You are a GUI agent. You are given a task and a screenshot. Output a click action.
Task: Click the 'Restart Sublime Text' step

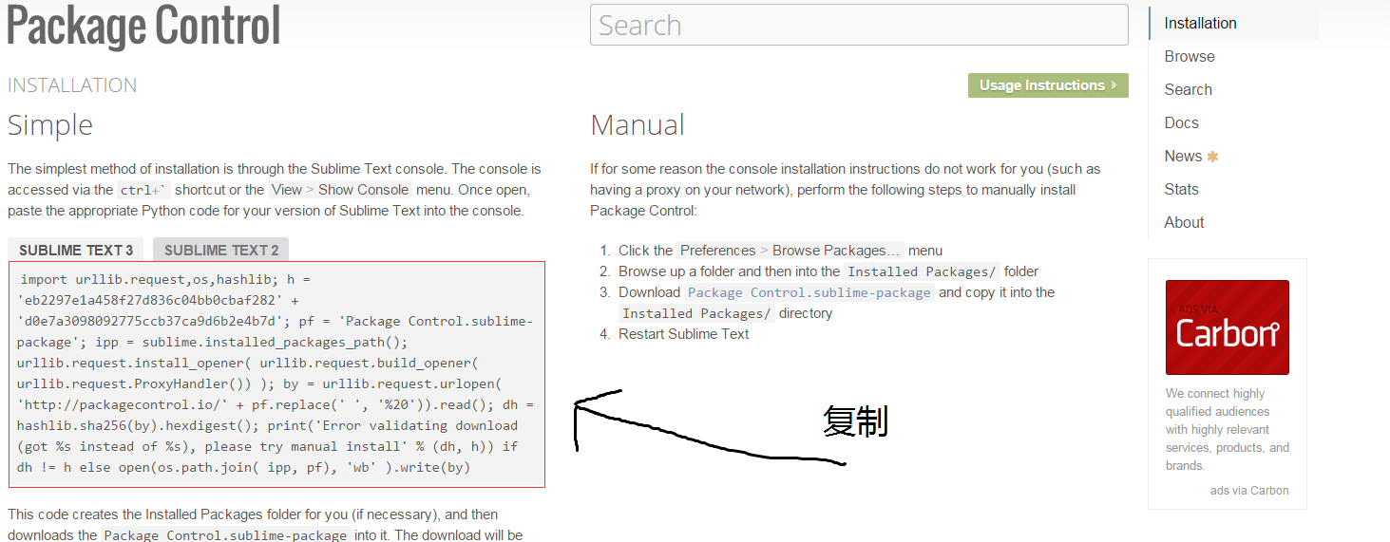click(x=684, y=334)
